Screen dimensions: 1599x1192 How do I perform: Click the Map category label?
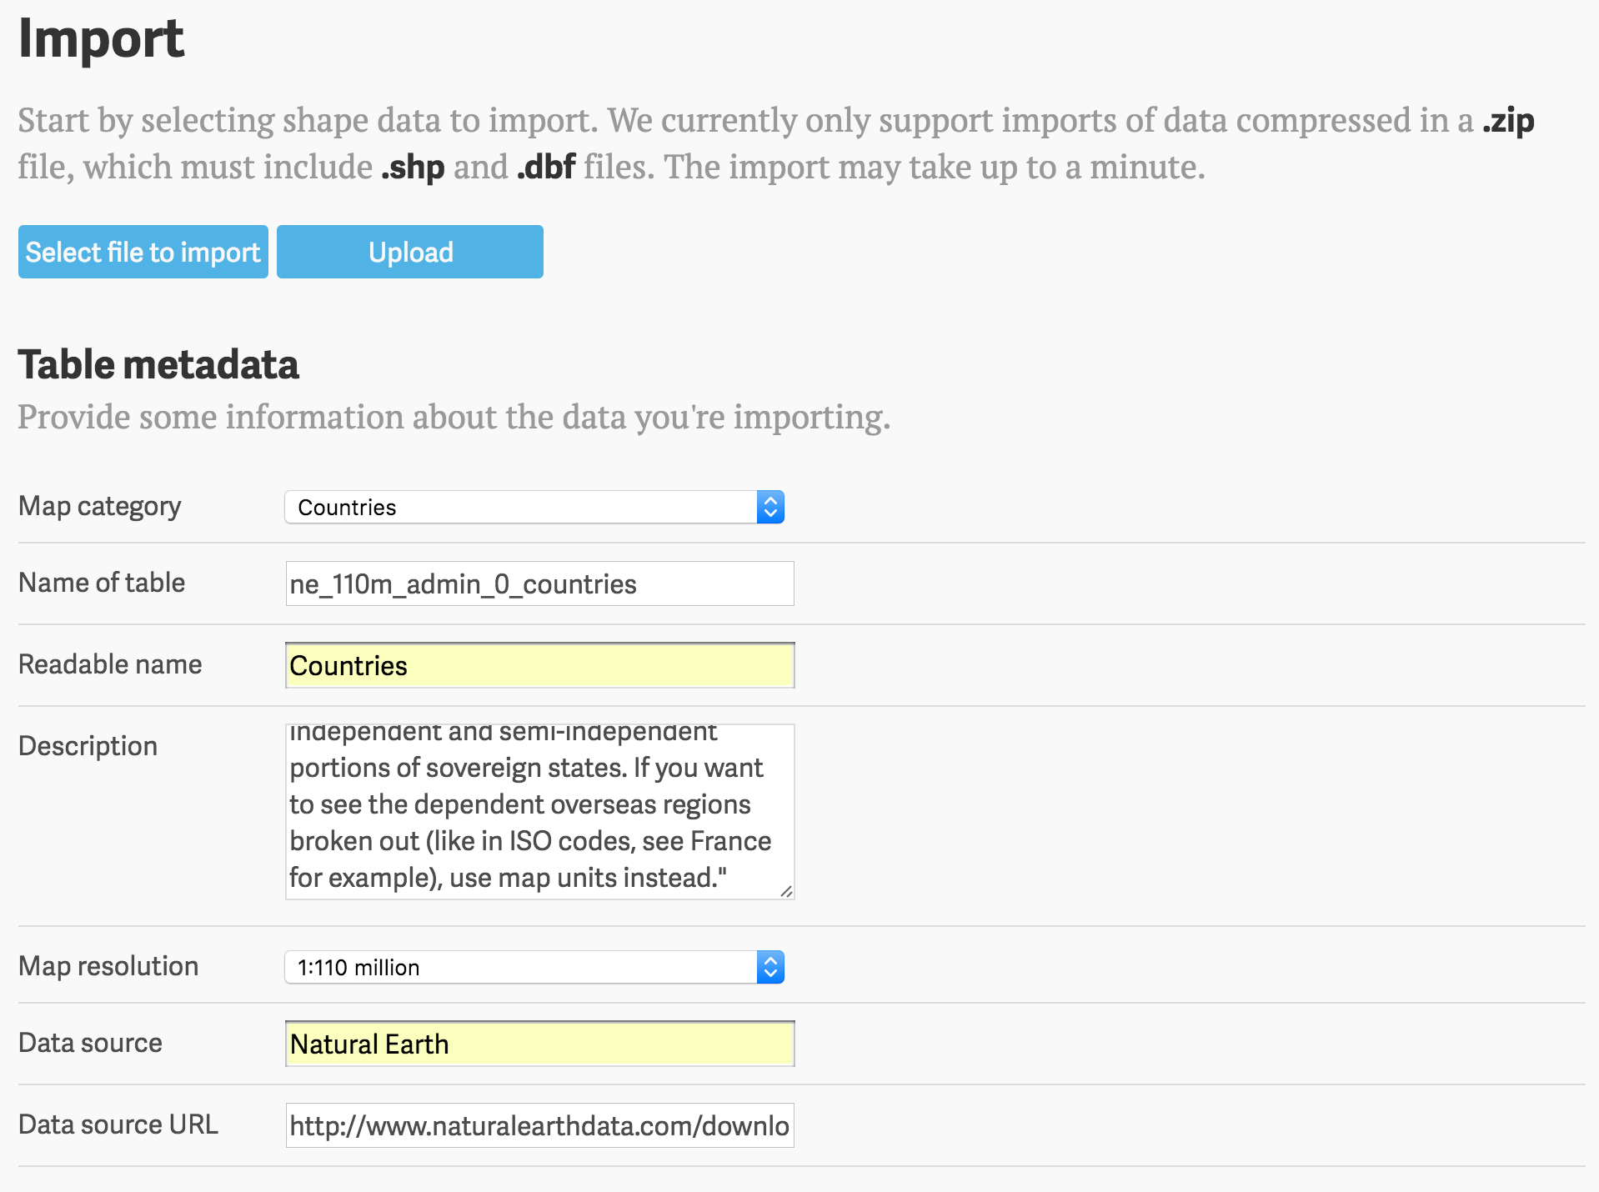(100, 507)
